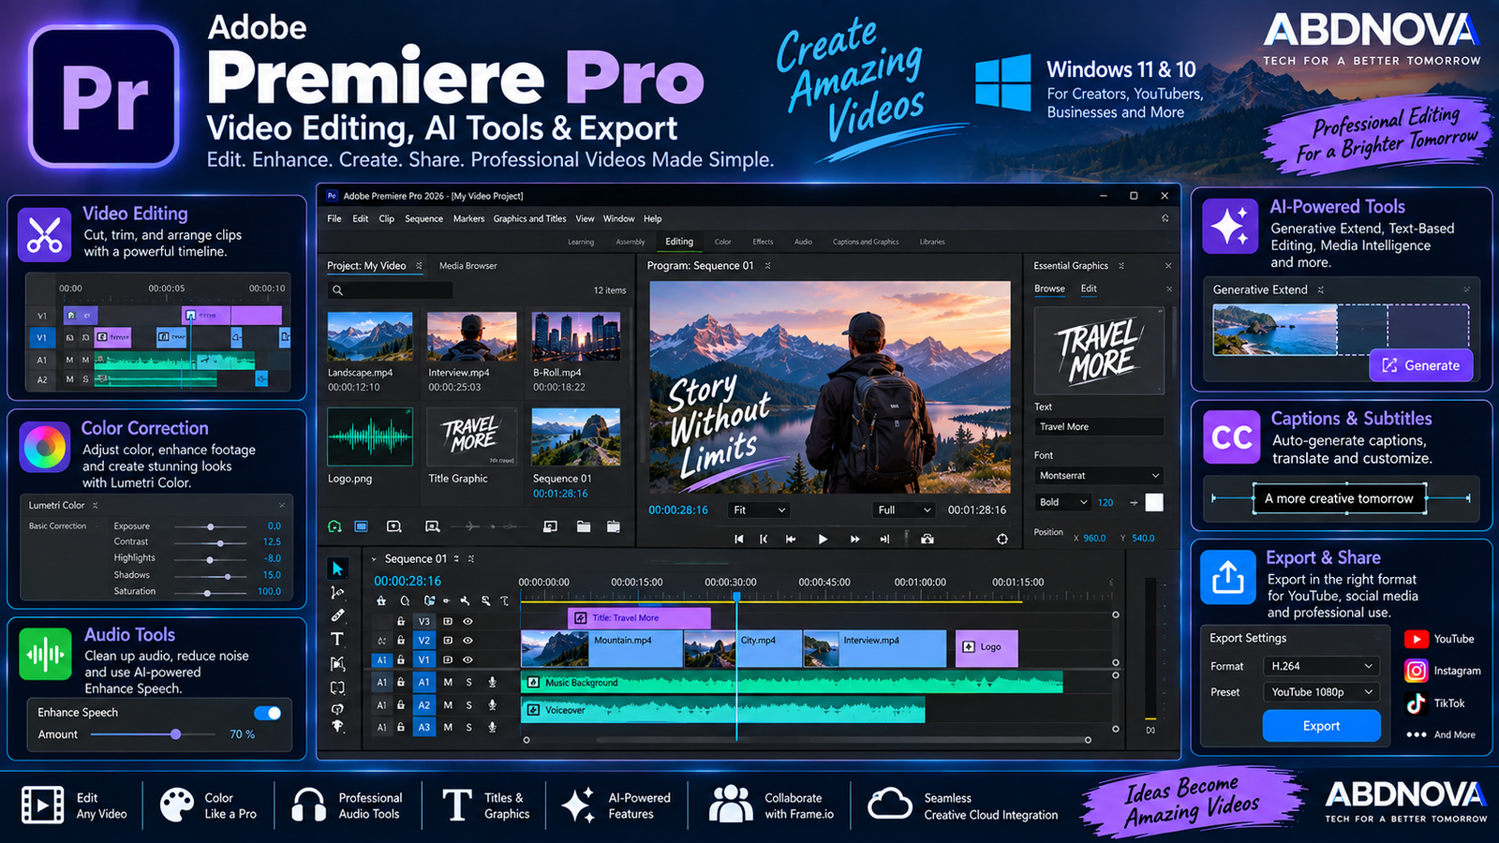Open the File menu
Viewport: 1499px width, 843px height.
point(334,218)
